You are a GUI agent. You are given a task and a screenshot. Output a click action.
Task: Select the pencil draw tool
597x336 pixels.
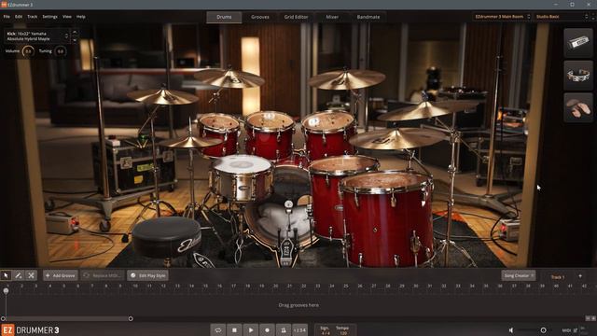click(x=19, y=275)
